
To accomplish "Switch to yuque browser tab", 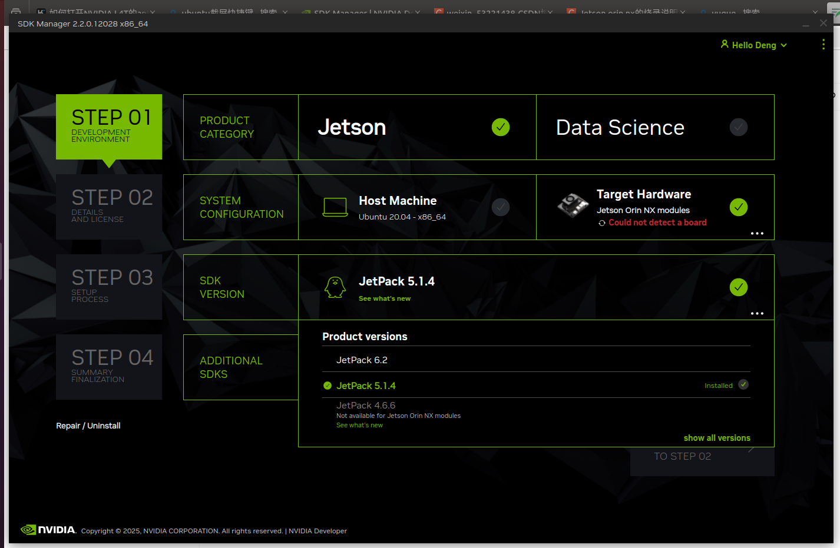I will coord(735,12).
